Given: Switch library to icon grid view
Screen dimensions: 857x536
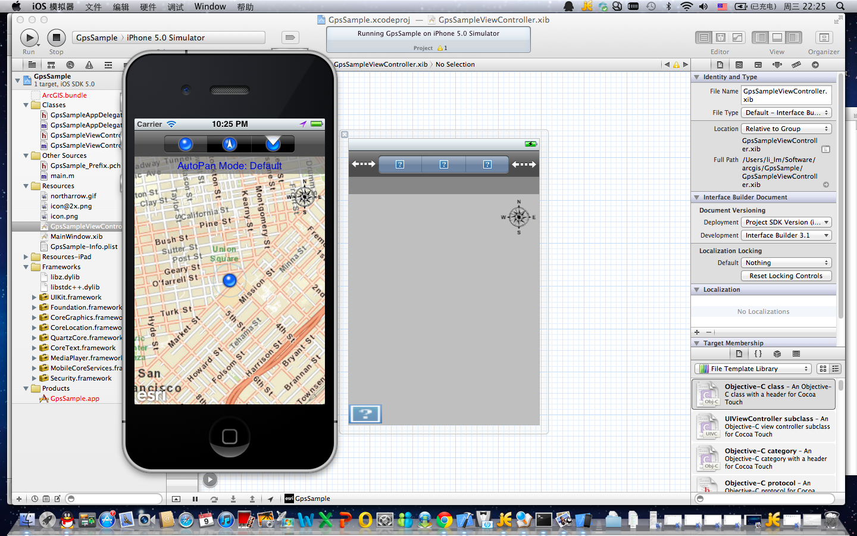Looking at the screenshot, I should pyautogui.click(x=823, y=369).
